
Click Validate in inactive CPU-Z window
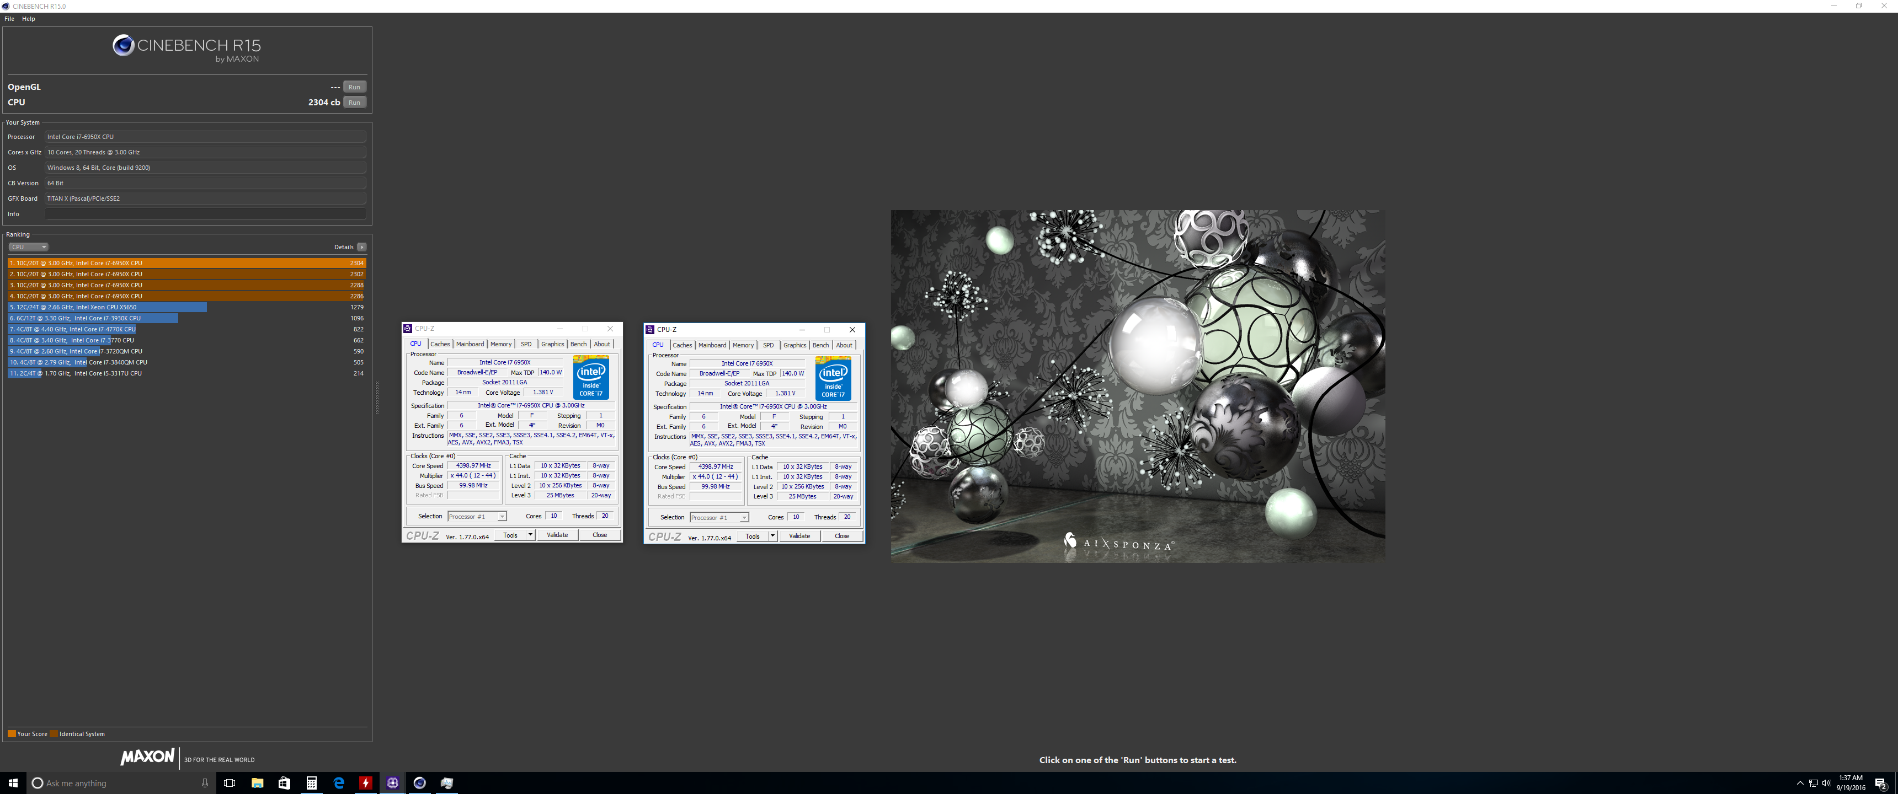tap(557, 535)
